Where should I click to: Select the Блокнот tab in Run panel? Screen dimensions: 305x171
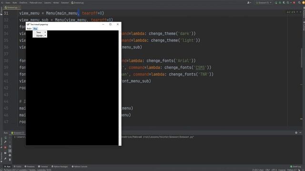18,133
